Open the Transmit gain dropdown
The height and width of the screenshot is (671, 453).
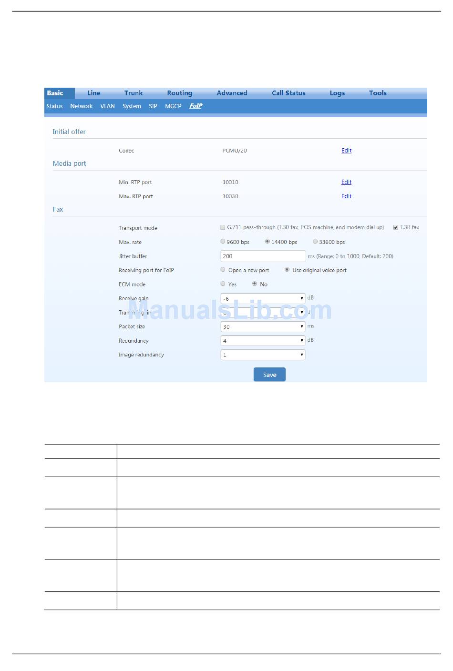263,312
